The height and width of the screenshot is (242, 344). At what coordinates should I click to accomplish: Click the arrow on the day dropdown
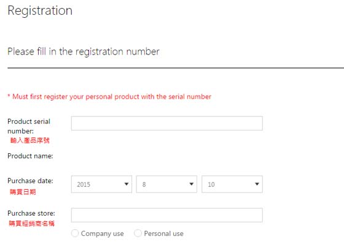[x=257, y=184]
